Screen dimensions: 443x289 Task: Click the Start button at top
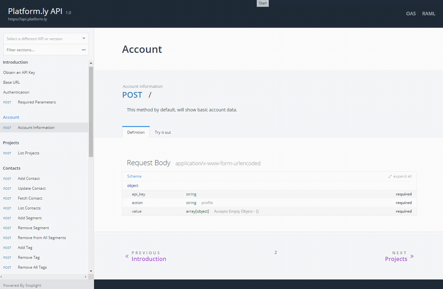tap(263, 3)
